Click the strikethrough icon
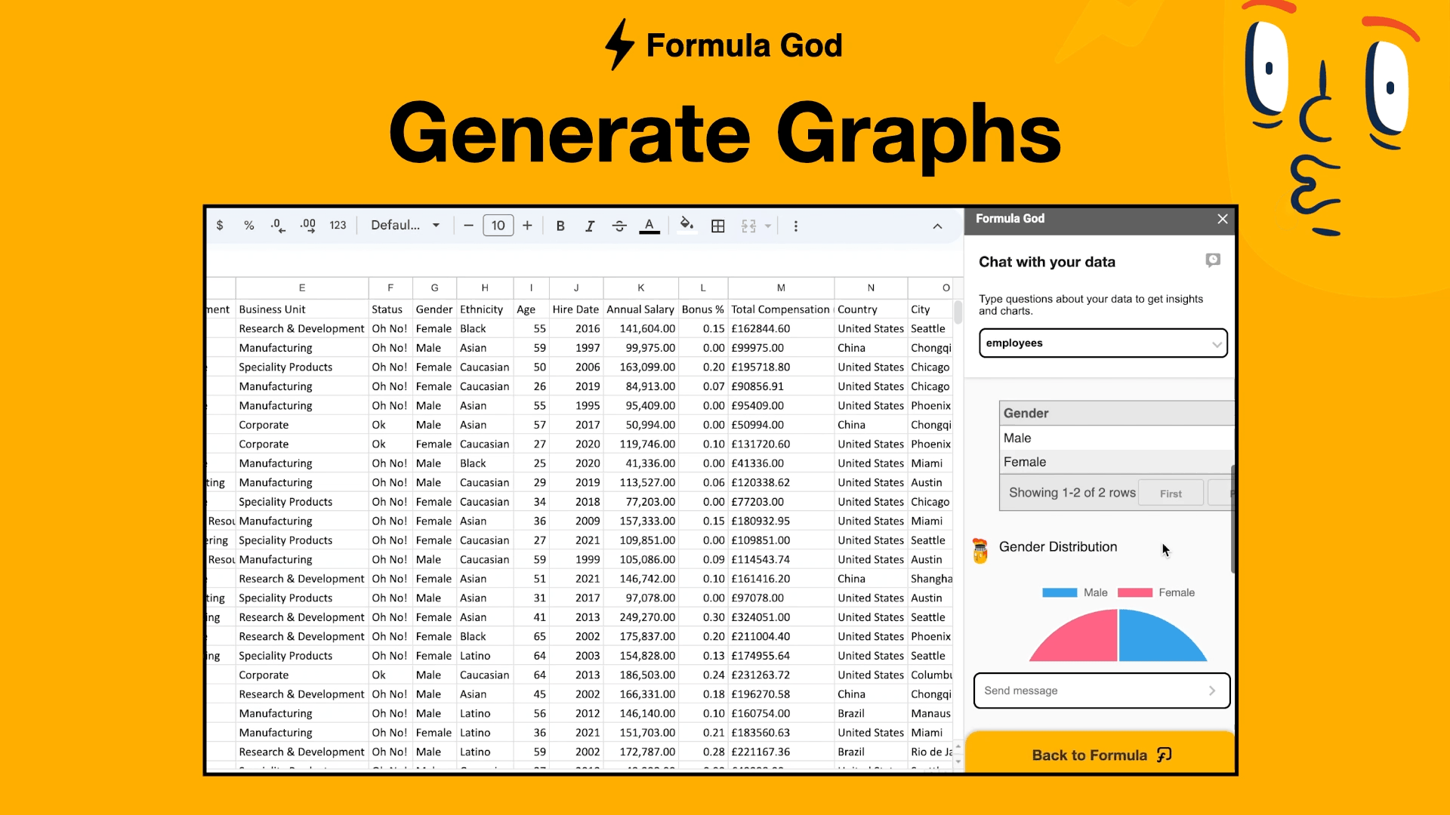This screenshot has height=815, width=1450. pos(619,225)
